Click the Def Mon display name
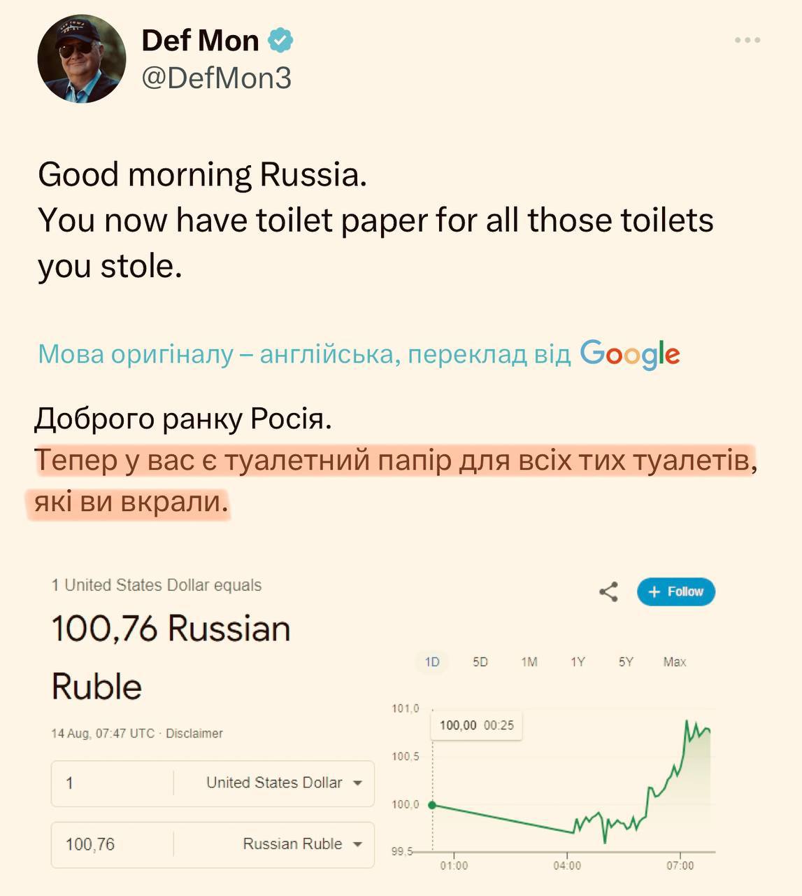The height and width of the screenshot is (896, 802). (x=200, y=41)
